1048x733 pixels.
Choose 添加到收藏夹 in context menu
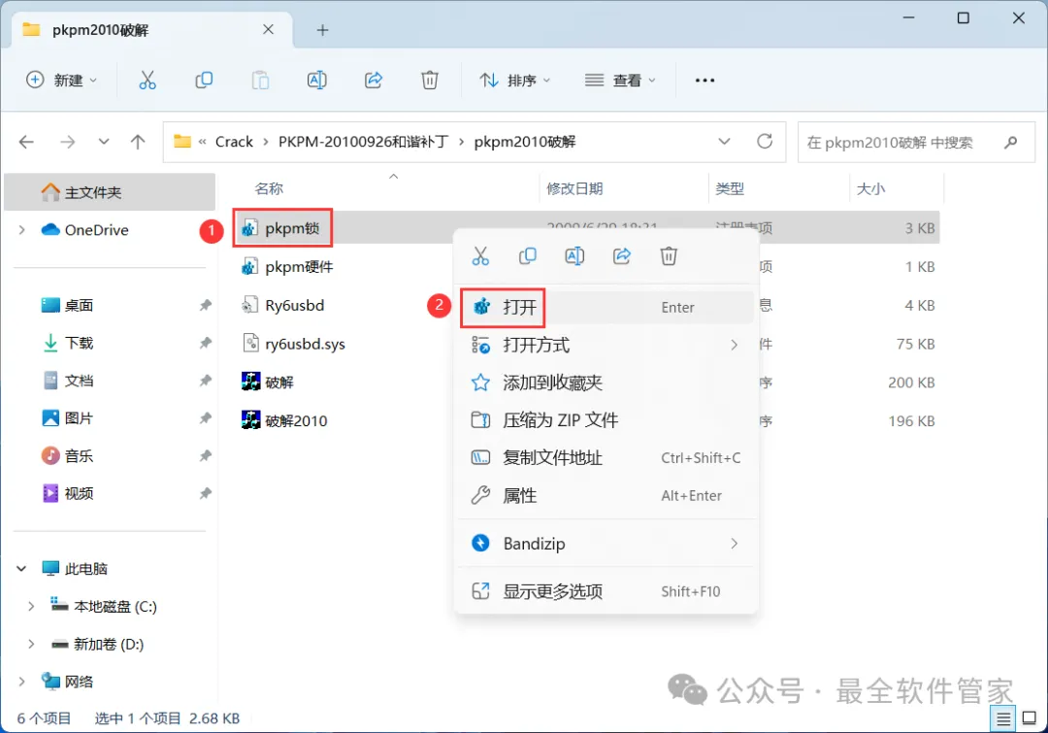[606, 383]
